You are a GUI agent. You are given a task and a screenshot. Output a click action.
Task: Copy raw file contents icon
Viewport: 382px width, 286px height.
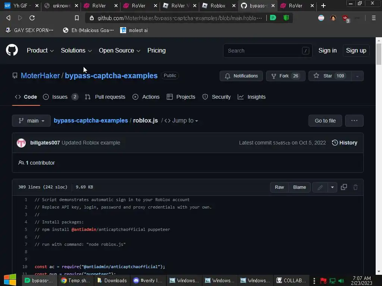344,187
